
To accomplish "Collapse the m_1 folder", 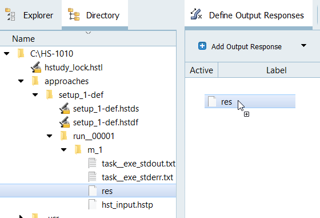I will [x=63, y=150].
